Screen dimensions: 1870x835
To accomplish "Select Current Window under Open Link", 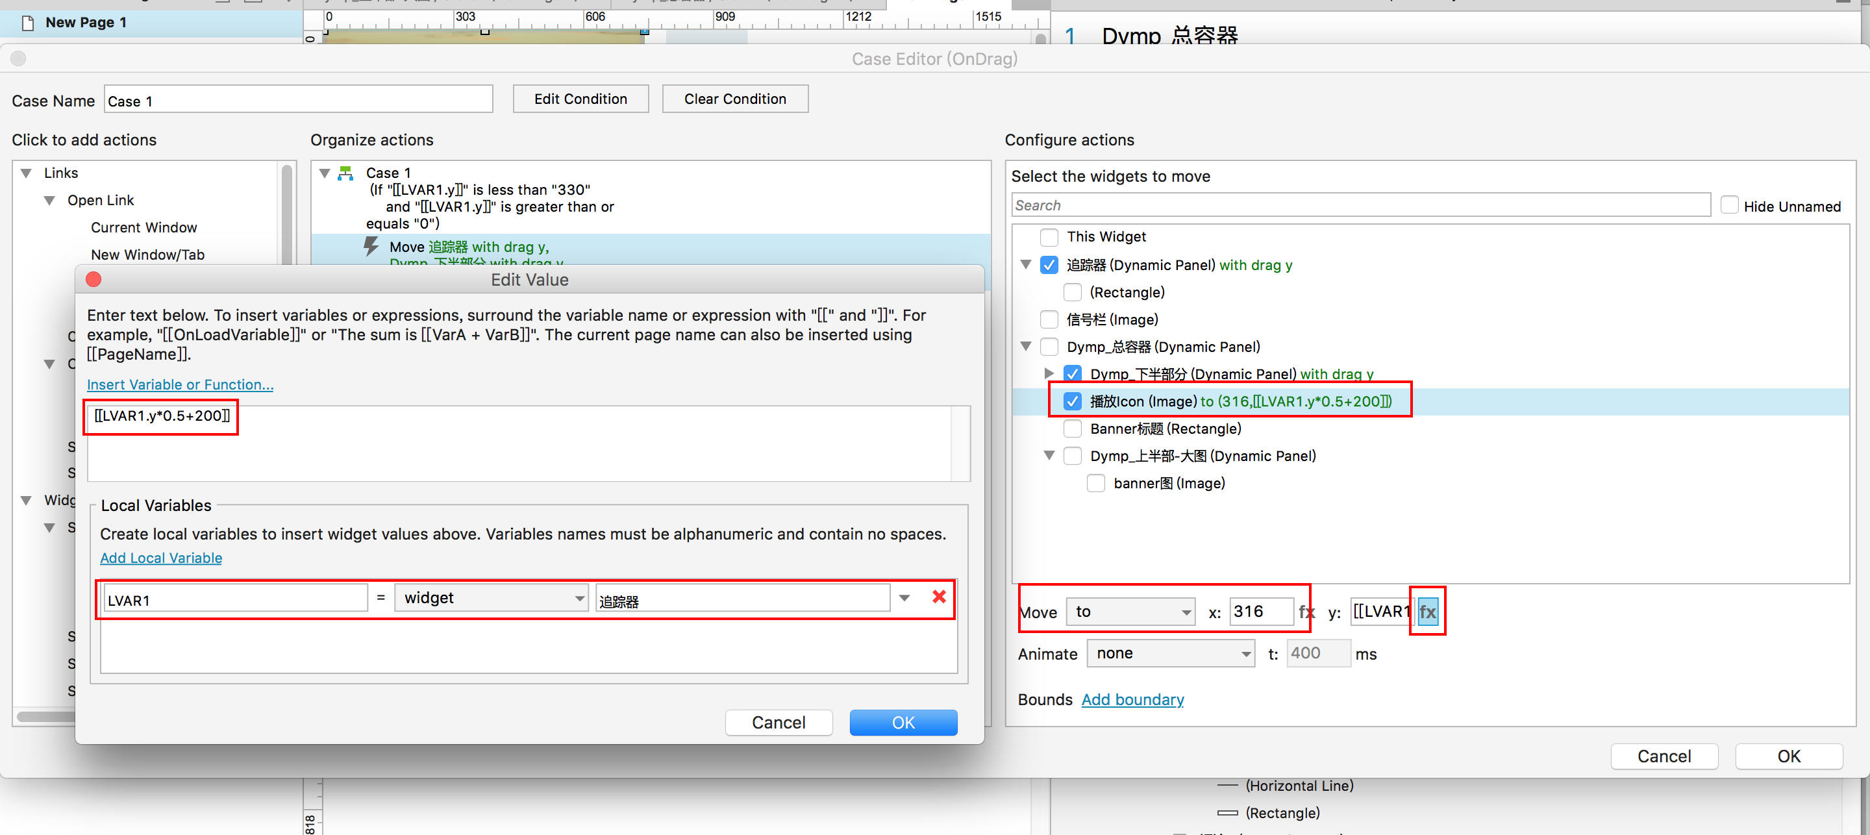I will tap(143, 227).
